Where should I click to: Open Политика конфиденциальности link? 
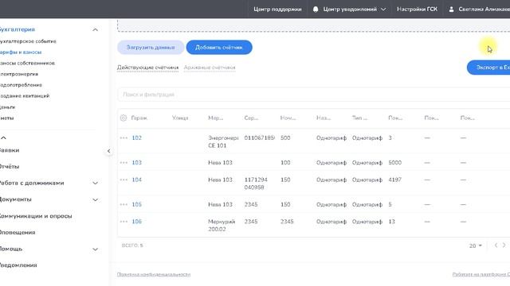click(154, 274)
